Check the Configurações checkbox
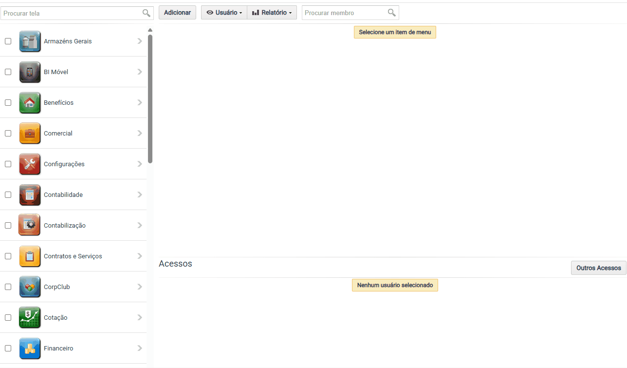The image size is (627, 368). (x=8, y=164)
